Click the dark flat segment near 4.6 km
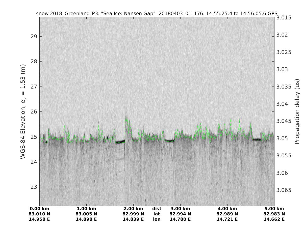 [x=257, y=139]
